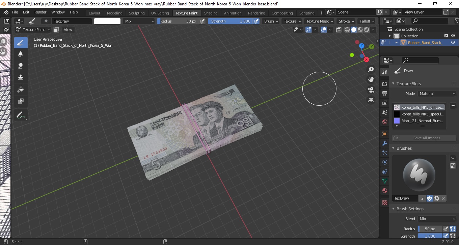Image resolution: width=459 pixels, height=245 pixels.
Task: Open the Active Tool properties tab
Action: [384, 72]
